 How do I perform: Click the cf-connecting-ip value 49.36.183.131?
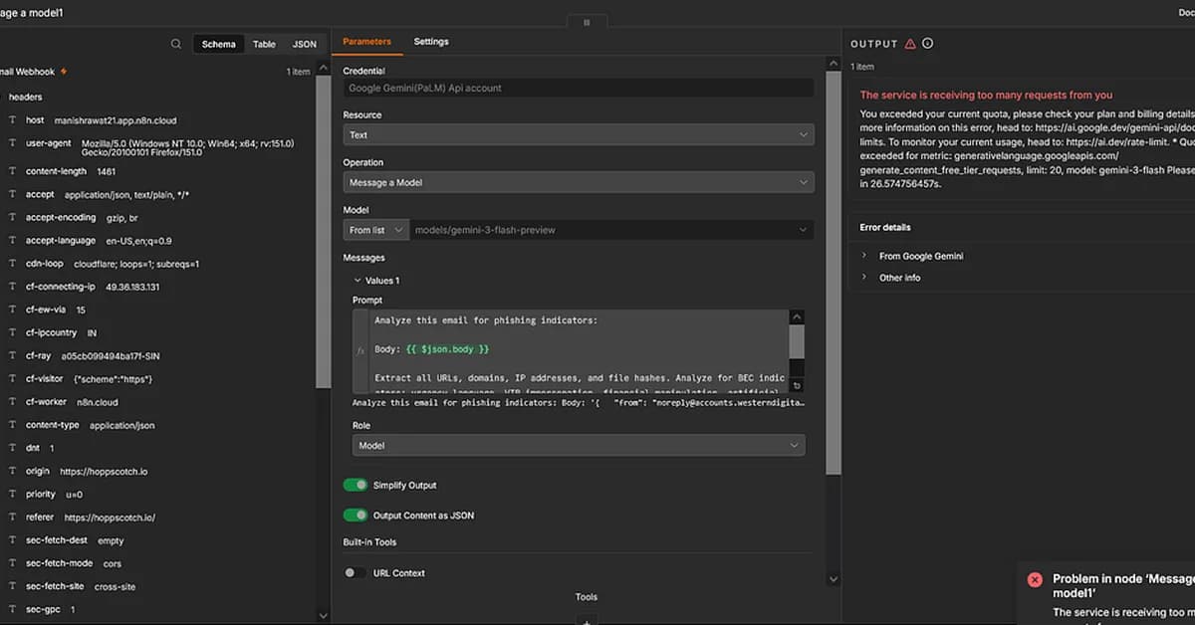132,287
